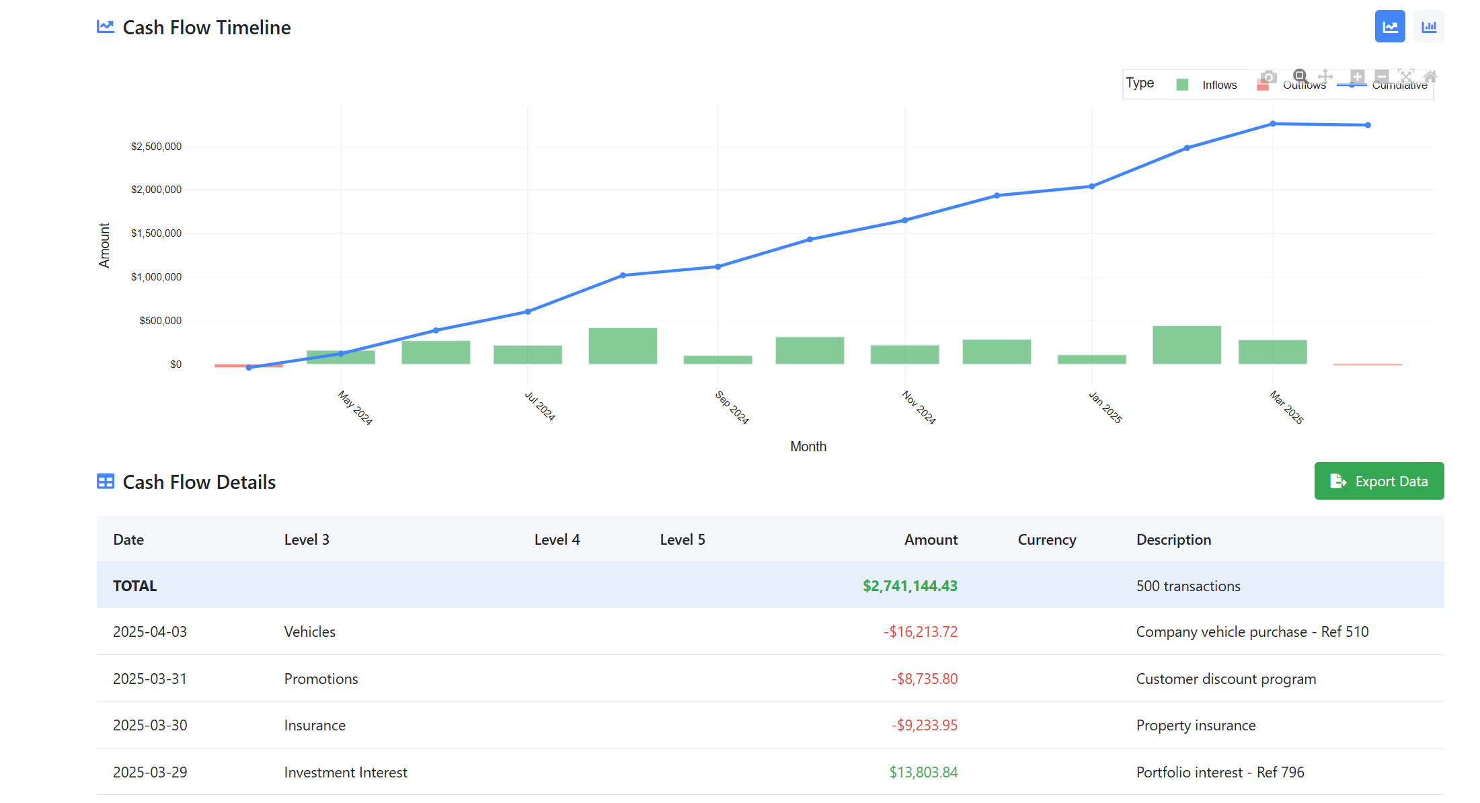Toggle Inflows series in chart legend

tap(1219, 85)
